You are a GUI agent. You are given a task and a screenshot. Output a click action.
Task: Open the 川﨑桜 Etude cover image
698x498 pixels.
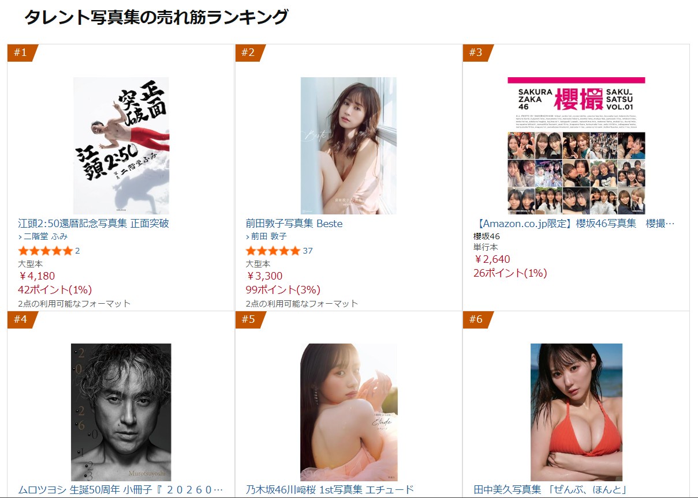point(349,412)
